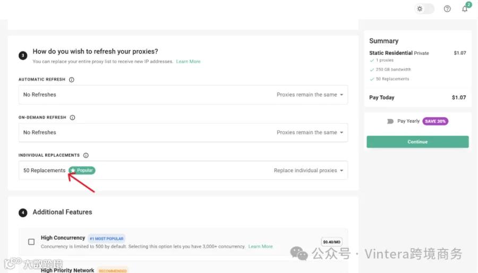The width and height of the screenshot is (478, 273).
Task: Enable the Pay Yearly toggle
Action: tap(390, 121)
